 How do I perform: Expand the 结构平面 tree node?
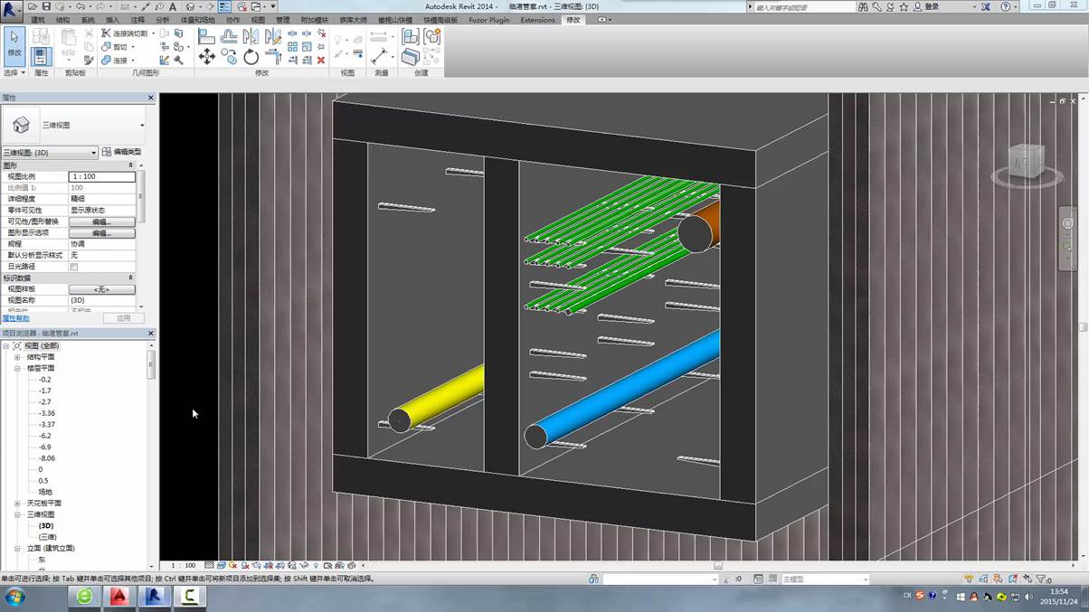click(17, 357)
